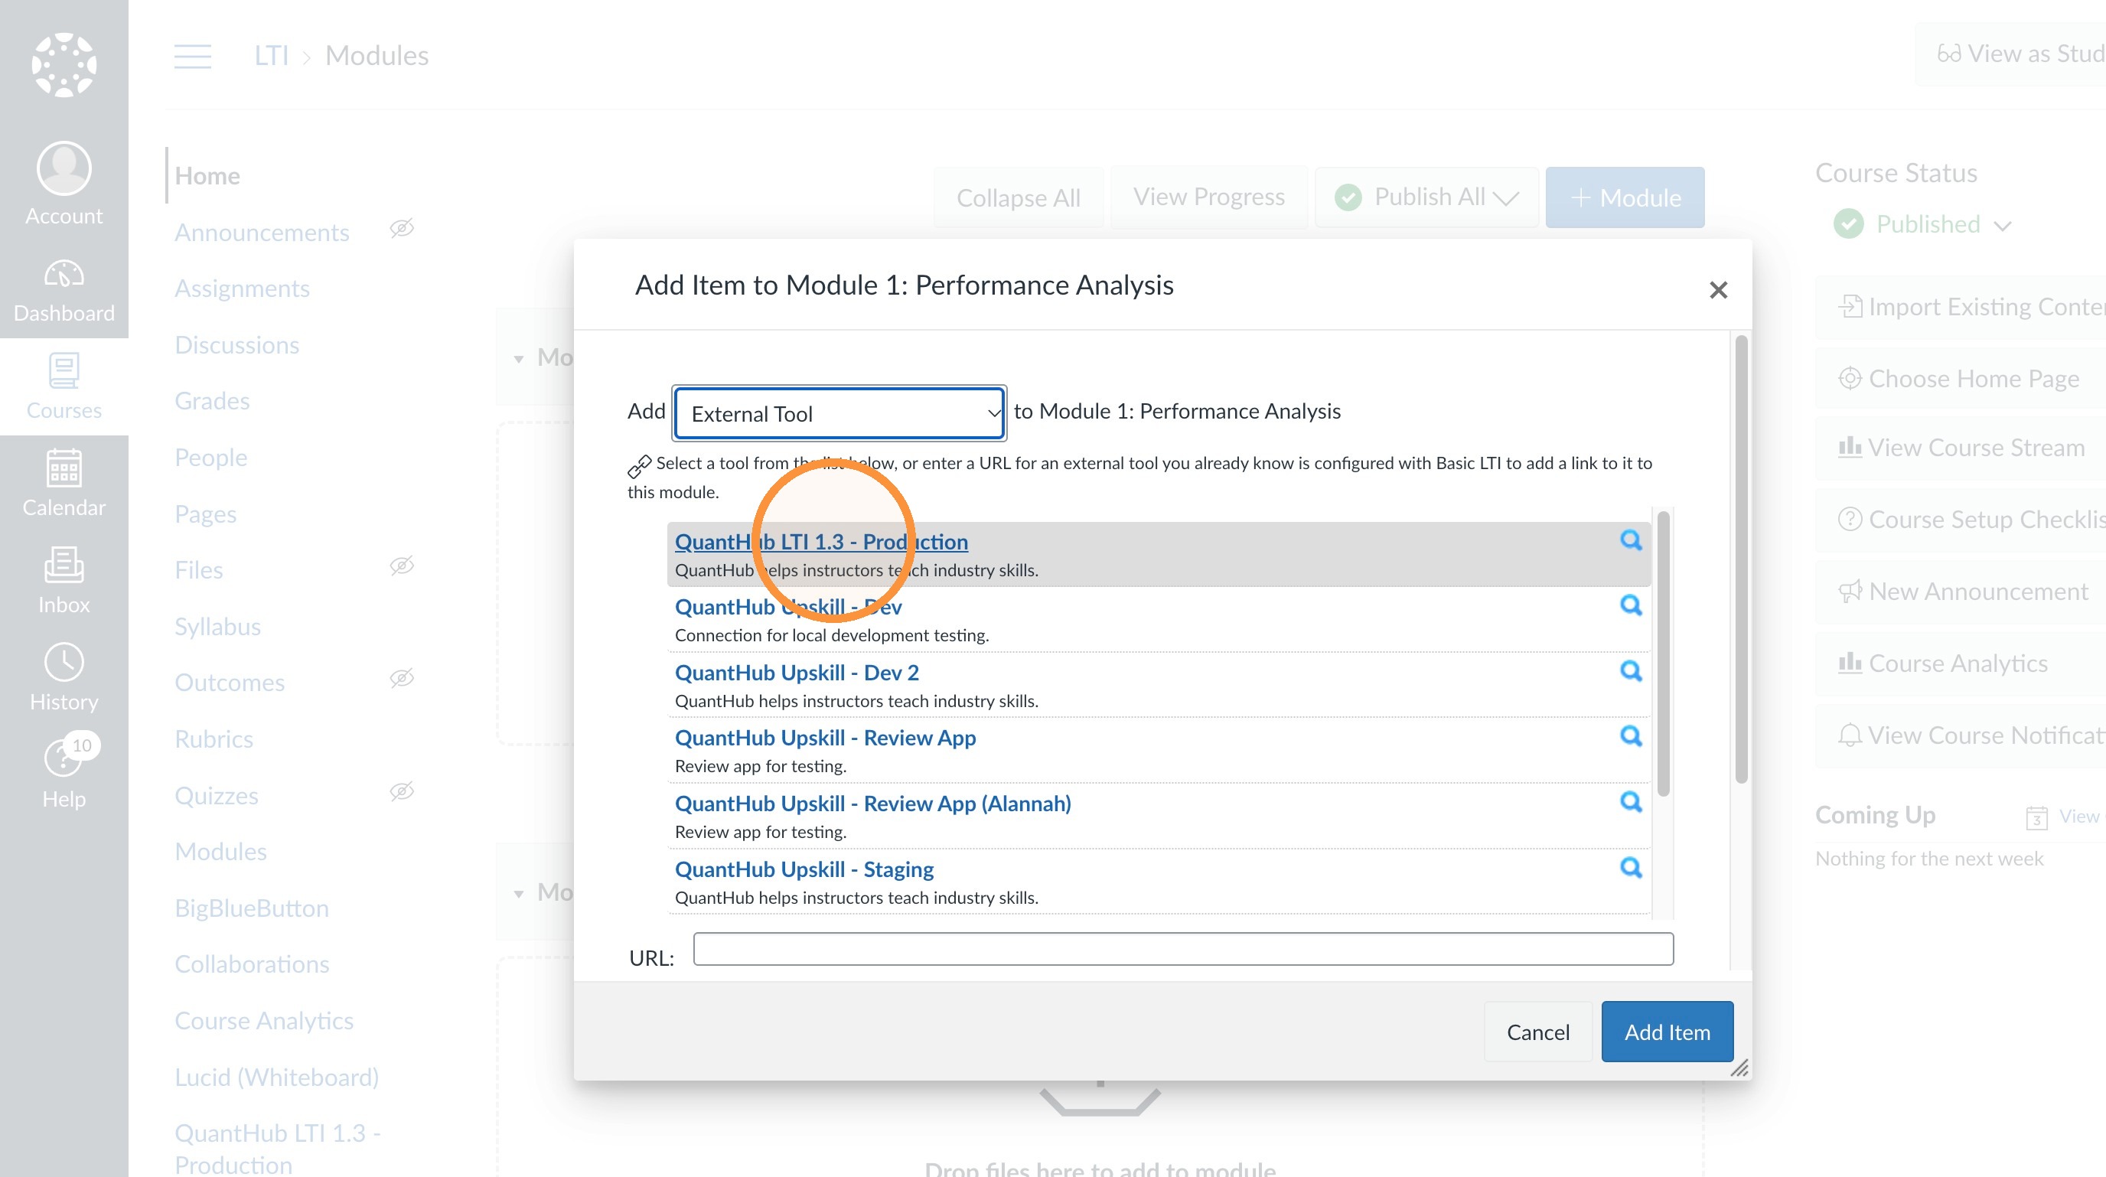
Task: Click Course Analytics in right sidebar
Action: (1960, 663)
